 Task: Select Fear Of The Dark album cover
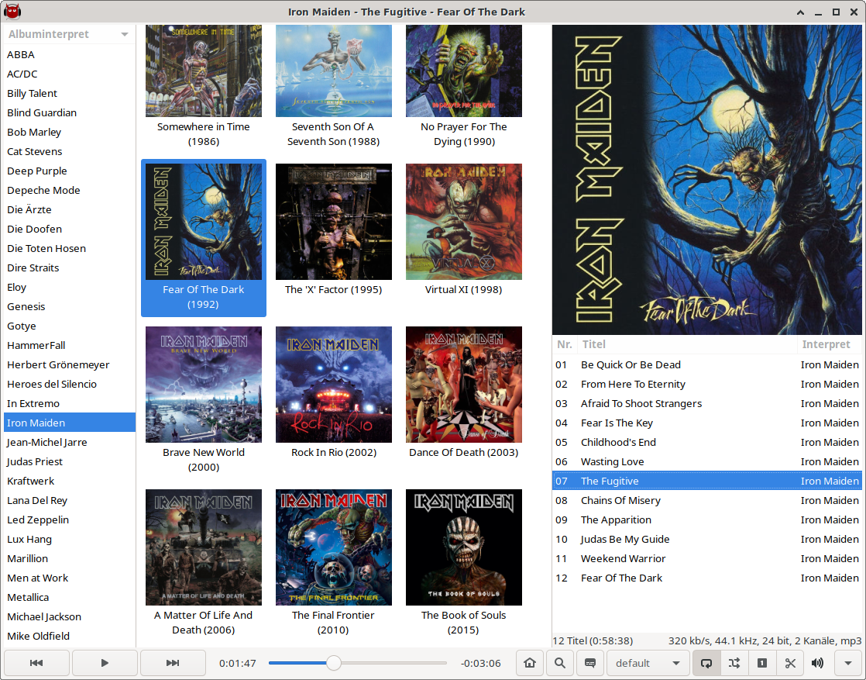click(x=204, y=222)
